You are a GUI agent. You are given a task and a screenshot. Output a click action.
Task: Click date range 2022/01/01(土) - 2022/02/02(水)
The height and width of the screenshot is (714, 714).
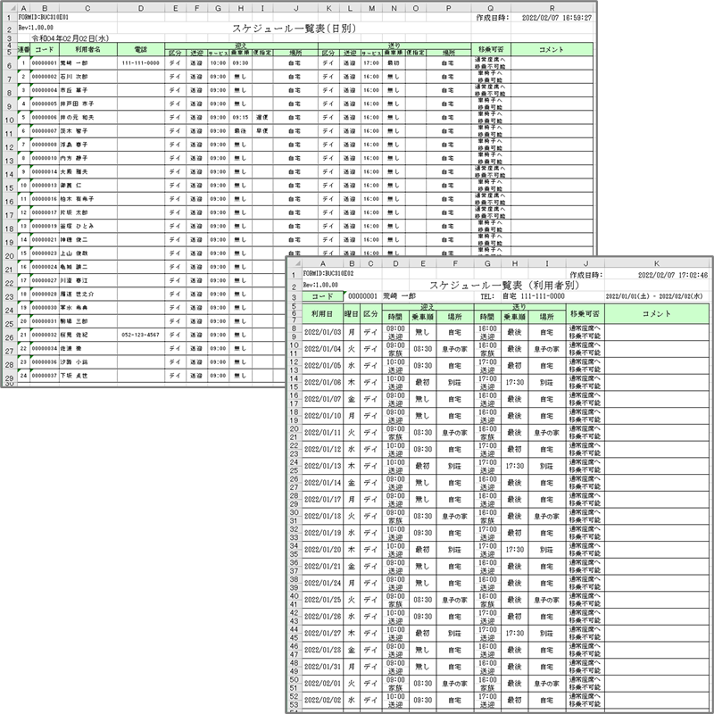pos(654,296)
